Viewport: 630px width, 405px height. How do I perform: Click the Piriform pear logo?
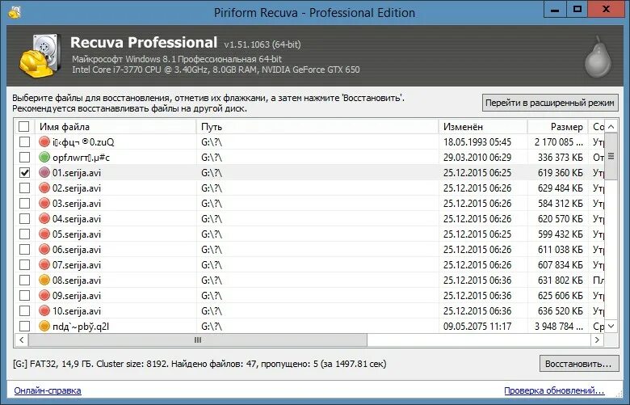(x=598, y=57)
